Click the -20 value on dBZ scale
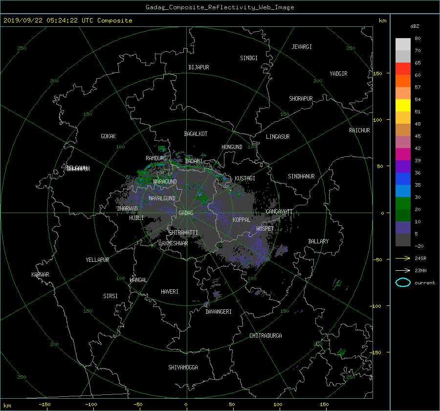440x411 pixels. click(x=419, y=246)
